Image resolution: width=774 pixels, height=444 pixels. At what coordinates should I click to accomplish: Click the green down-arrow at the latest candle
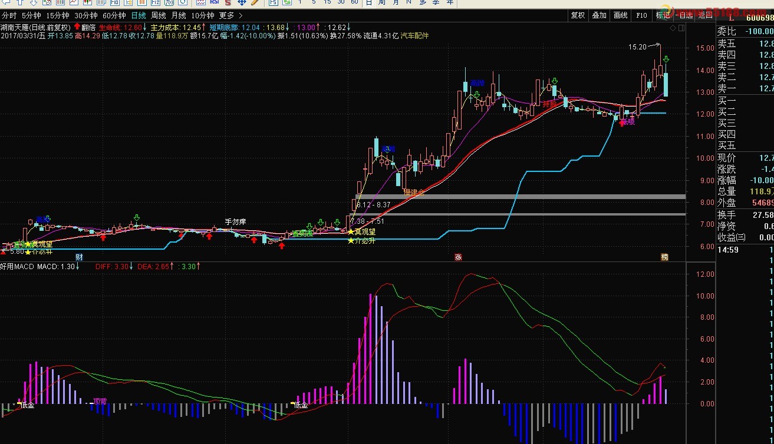tap(666, 59)
